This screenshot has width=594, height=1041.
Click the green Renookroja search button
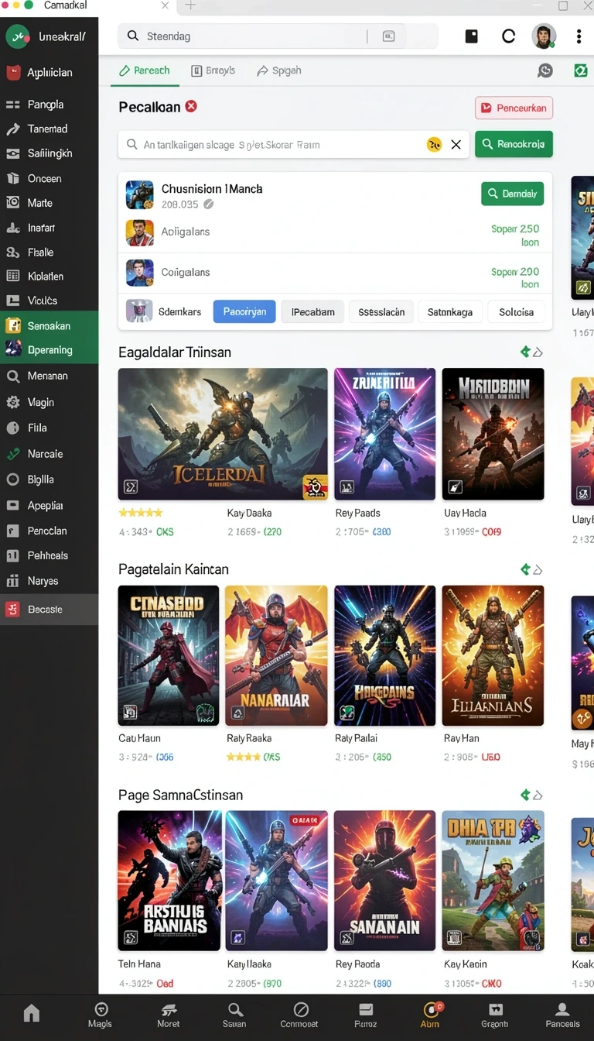click(x=514, y=144)
